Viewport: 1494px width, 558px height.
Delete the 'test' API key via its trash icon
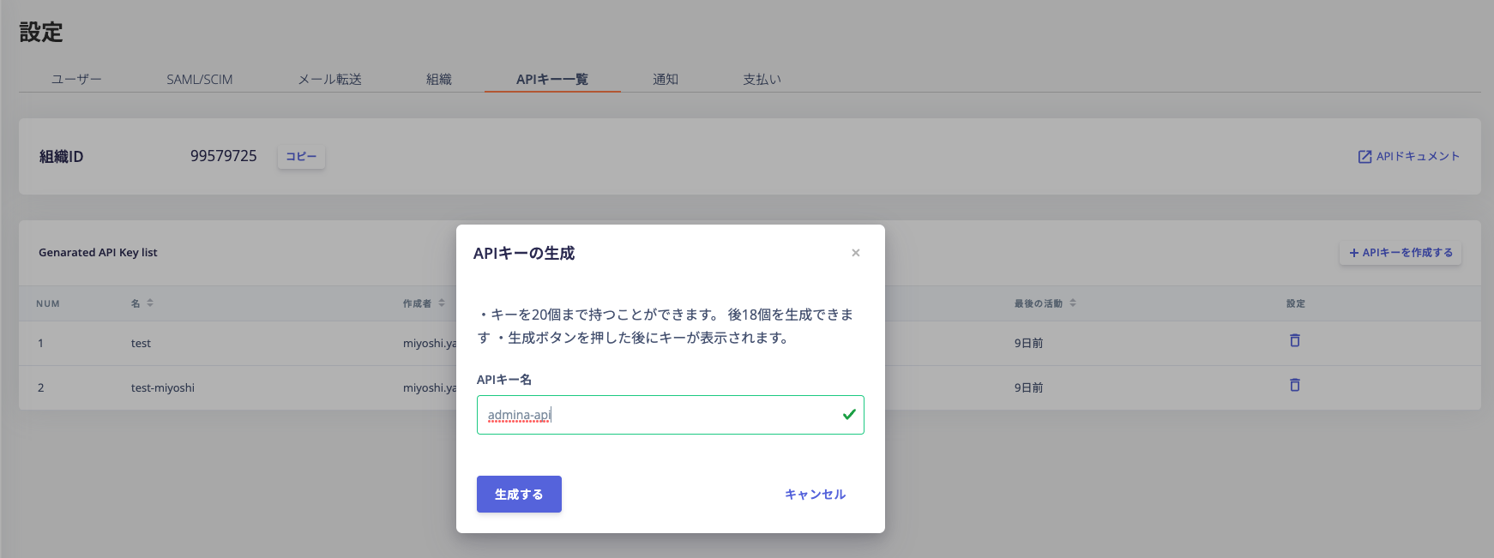(1295, 340)
